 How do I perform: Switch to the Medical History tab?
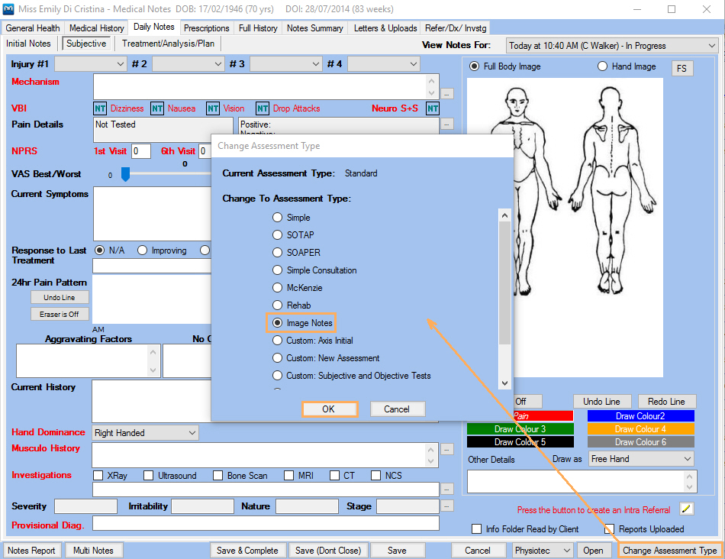[x=97, y=28]
